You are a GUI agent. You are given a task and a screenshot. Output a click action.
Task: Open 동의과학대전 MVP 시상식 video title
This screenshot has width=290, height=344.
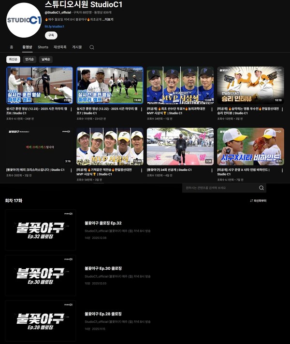176,111
